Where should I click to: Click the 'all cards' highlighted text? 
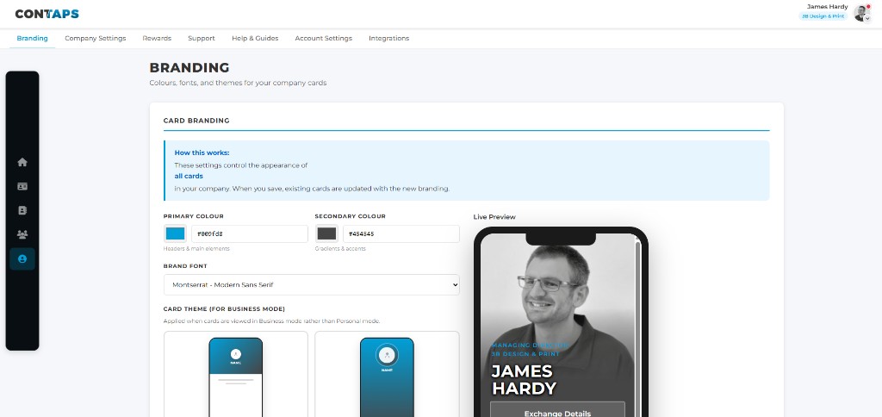189,176
